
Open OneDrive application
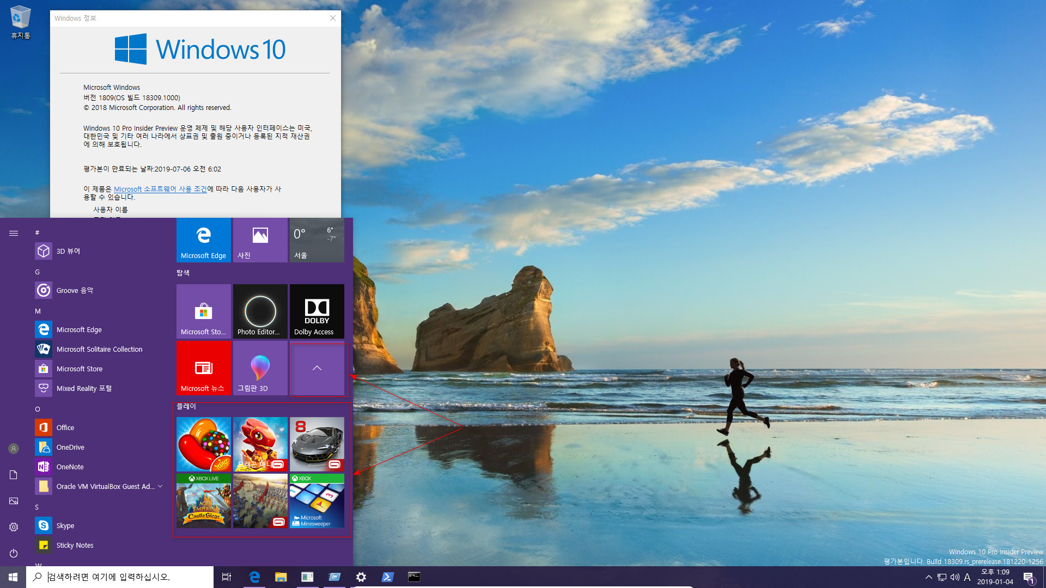70,446
